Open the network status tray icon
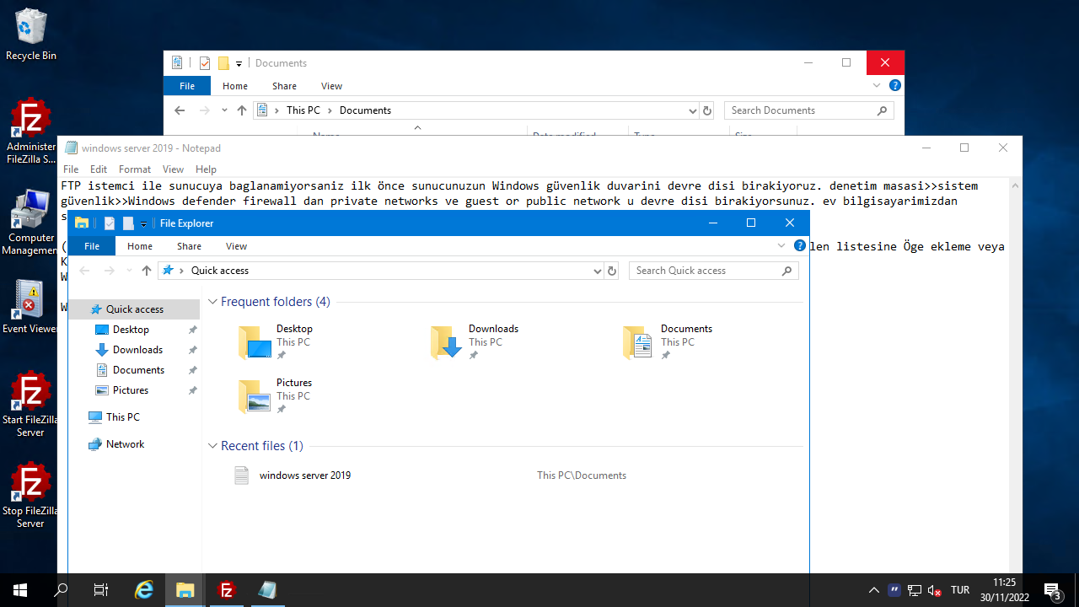The height and width of the screenshot is (607, 1079). click(x=915, y=590)
